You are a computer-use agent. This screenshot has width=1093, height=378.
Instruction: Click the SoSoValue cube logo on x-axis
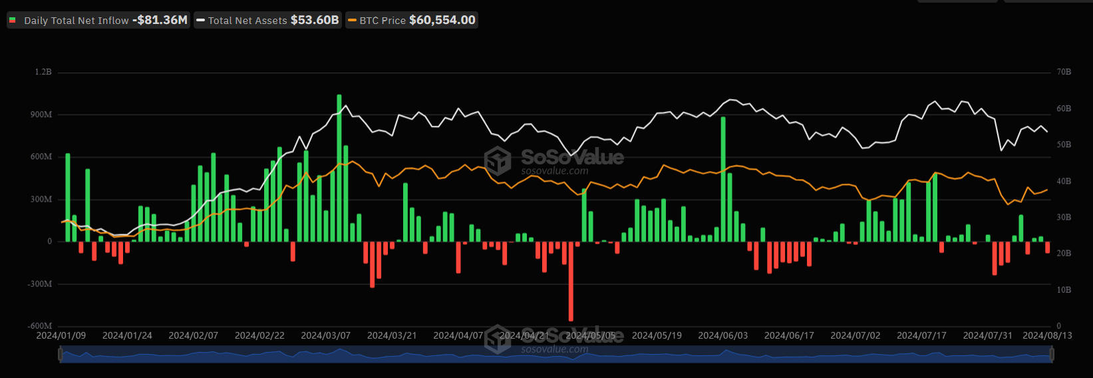[x=498, y=339]
